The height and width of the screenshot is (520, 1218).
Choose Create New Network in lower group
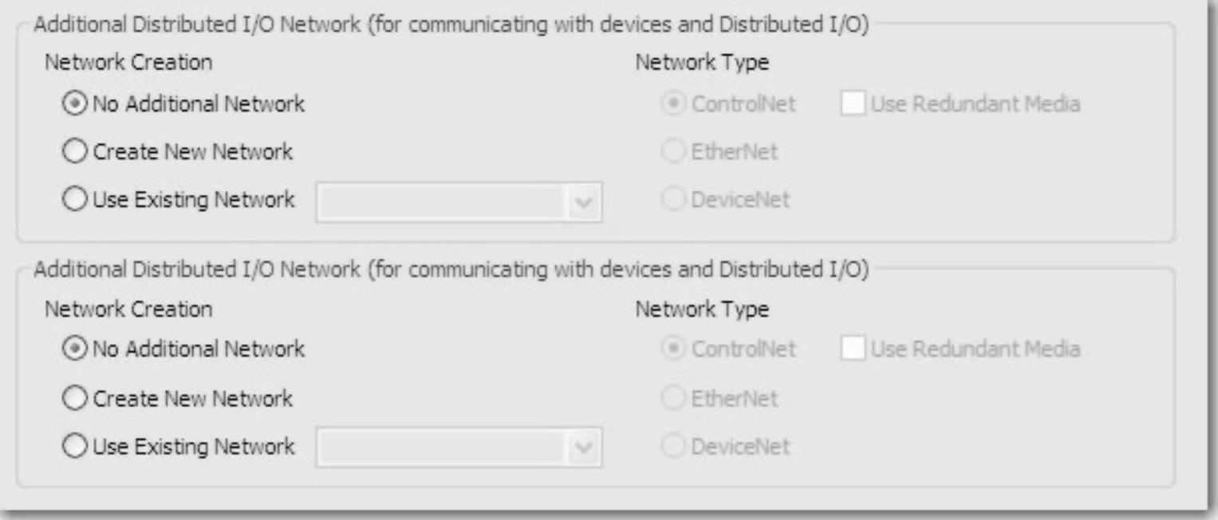[73, 397]
